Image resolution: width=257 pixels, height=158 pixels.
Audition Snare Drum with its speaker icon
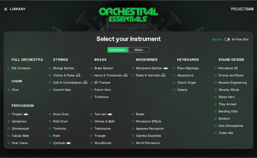50,114
